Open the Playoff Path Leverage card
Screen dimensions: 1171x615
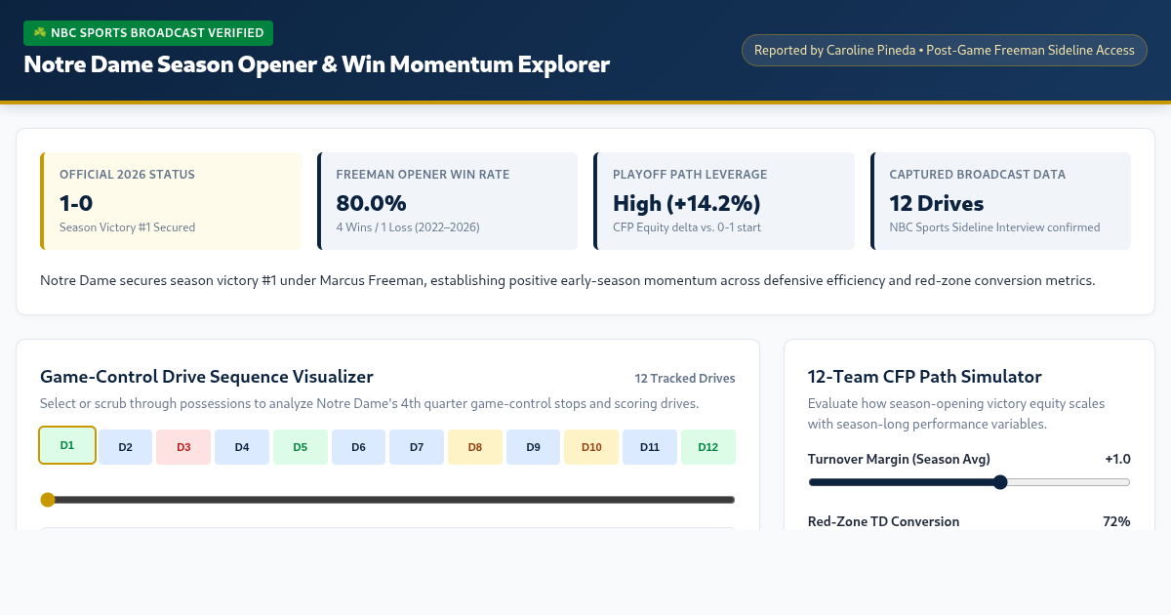click(x=724, y=201)
